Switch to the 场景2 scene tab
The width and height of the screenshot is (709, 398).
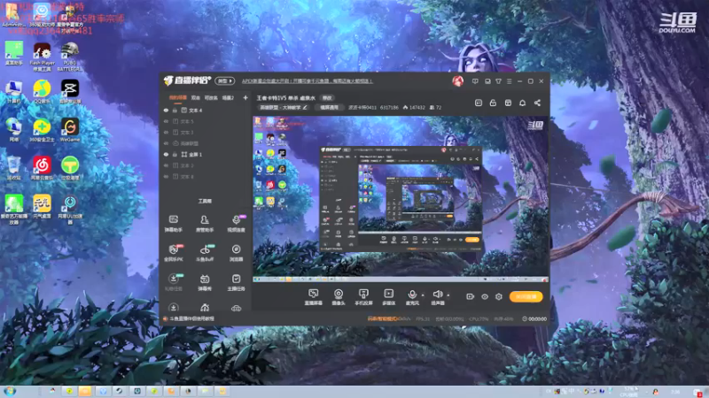click(x=228, y=97)
